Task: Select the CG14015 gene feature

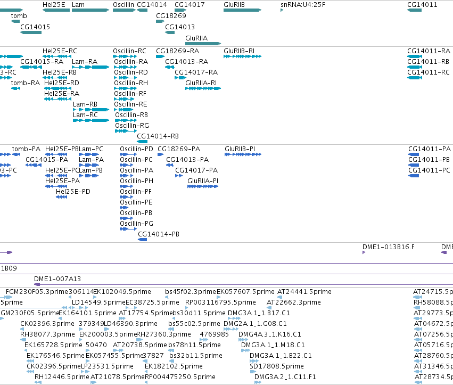Action: tap(31, 32)
